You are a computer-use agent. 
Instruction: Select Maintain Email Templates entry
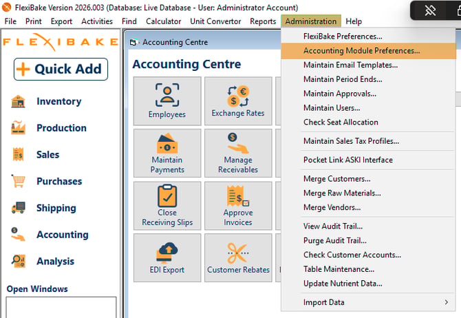[x=368, y=65]
